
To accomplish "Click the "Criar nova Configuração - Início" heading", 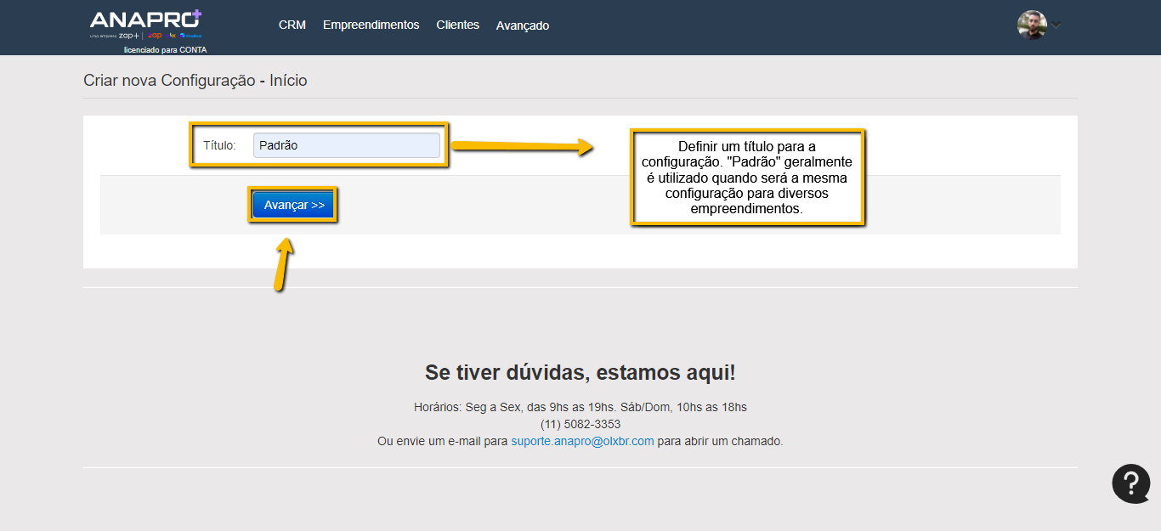I will point(195,81).
